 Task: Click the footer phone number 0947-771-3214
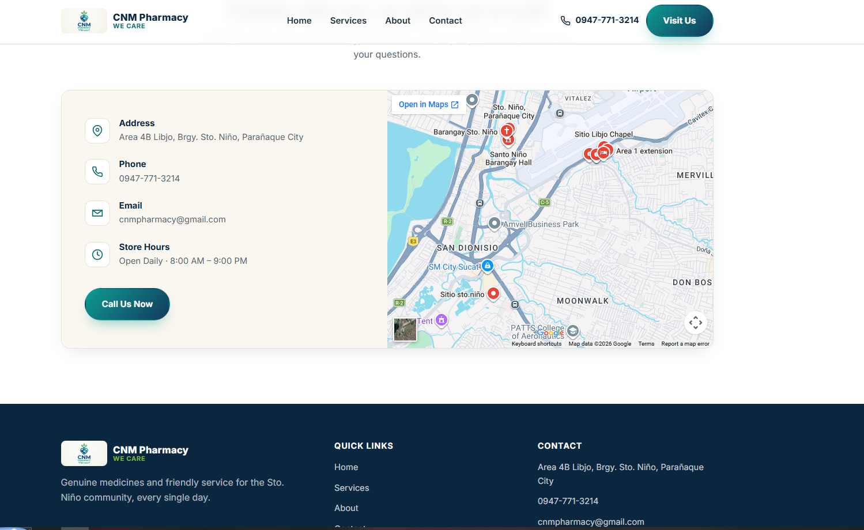click(x=568, y=501)
